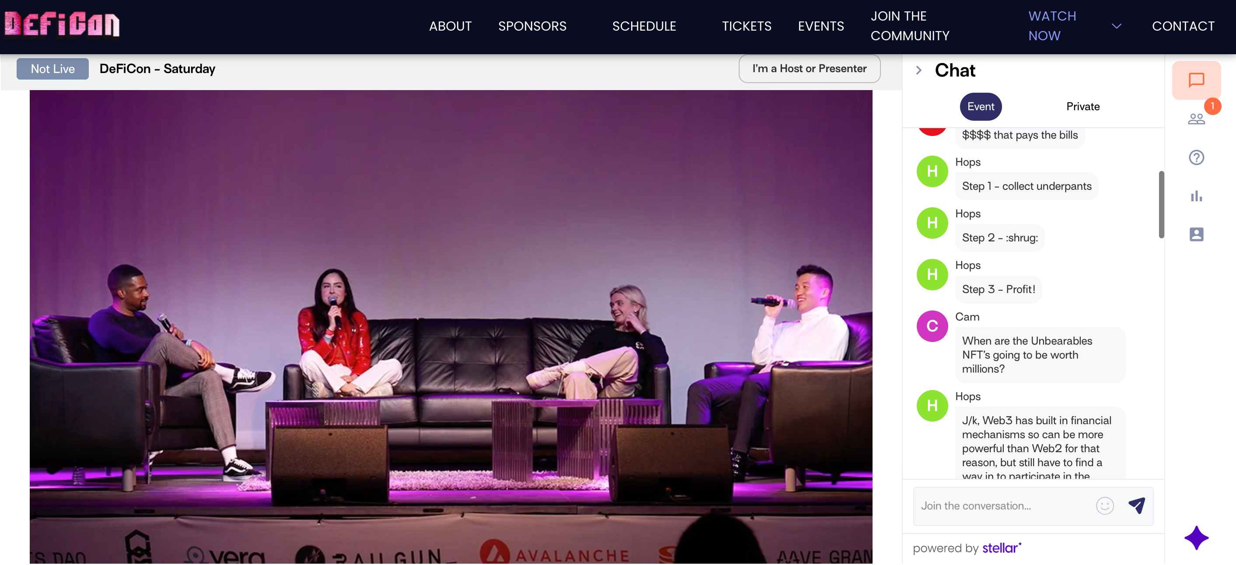This screenshot has height=565, width=1236.
Task: Click Hops avatar beside 'J/k, Web3' message
Action: tap(932, 406)
